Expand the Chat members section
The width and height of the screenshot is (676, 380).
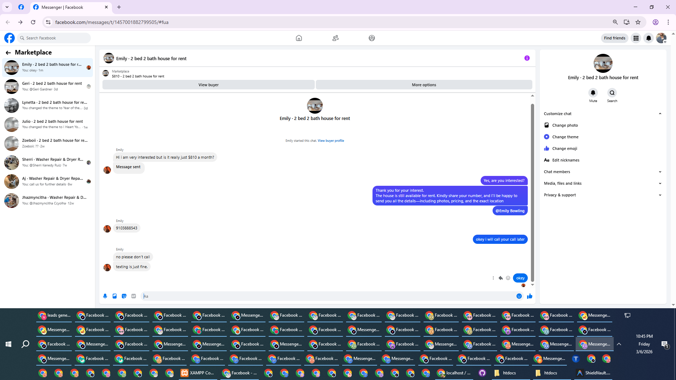(660, 172)
